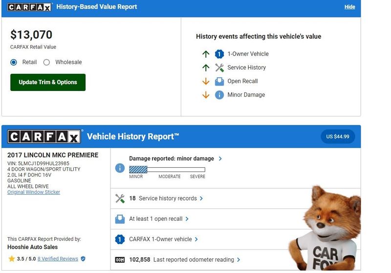Click the orange down arrow beside Open Recall

click(206, 81)
